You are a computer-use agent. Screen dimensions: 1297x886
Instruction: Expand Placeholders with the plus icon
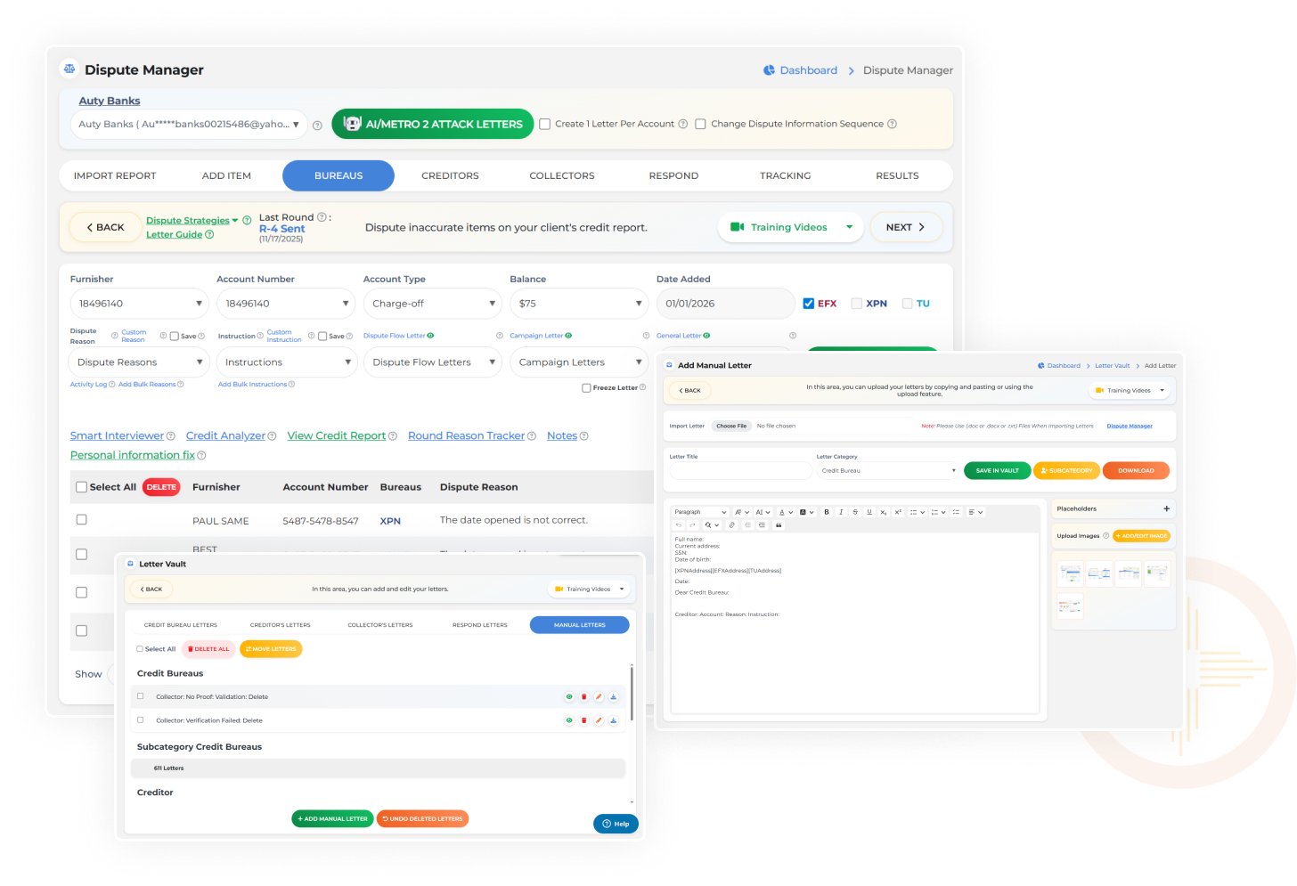(1166, 509)
